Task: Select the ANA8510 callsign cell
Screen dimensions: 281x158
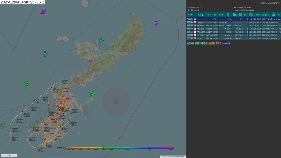Action: tap(201, 26)
